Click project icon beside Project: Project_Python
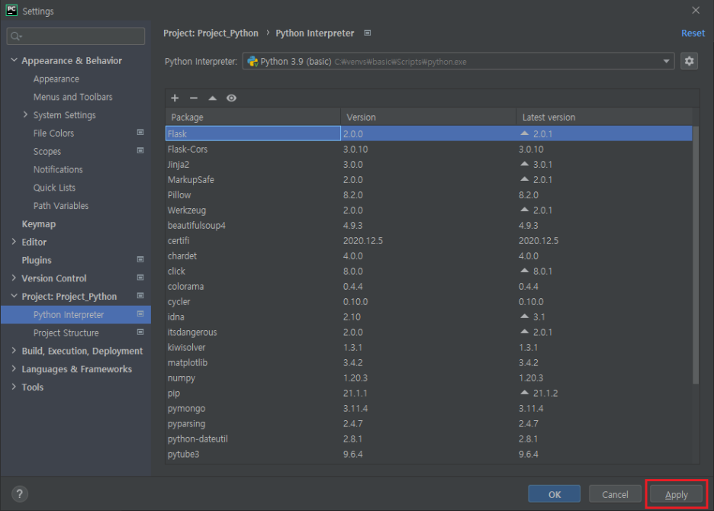 point(140,296)
